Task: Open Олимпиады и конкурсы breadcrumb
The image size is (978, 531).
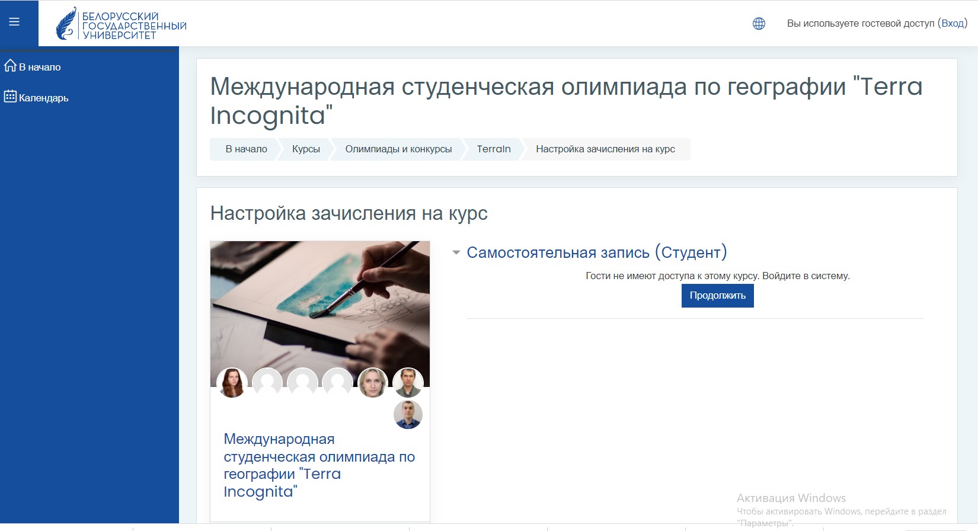Action: (398, 149)
